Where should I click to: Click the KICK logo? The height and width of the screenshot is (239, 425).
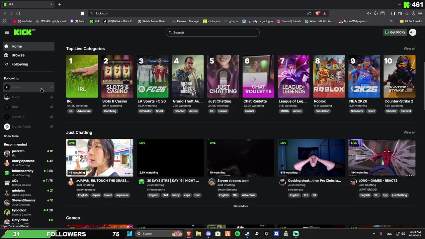(x=24, y=32)
